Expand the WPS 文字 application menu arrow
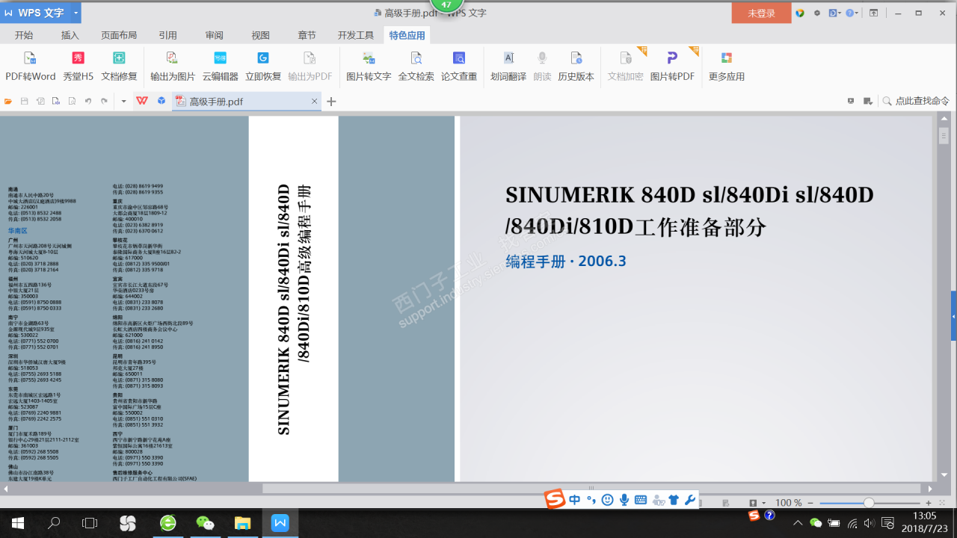Image resolution: width=957 pixels, height=538 pixels. coord(76,13)
